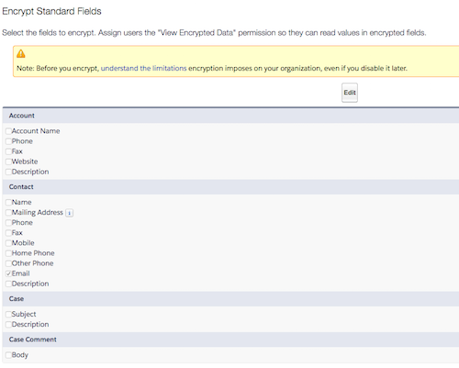
Task: Tick the Mobile checkbox
Action: [8, 243]
